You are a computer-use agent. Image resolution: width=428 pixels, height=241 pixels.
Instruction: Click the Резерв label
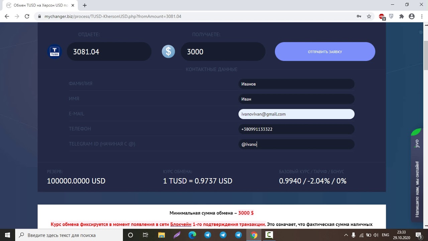pyautogui.click(x=55, y=172)
